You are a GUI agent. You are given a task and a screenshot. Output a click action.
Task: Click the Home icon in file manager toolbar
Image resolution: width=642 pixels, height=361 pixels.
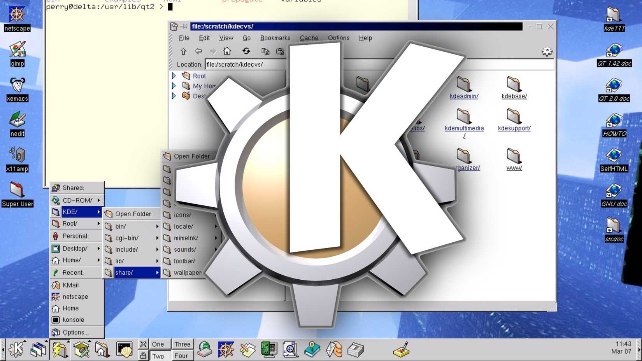click(x=227, y=51)
